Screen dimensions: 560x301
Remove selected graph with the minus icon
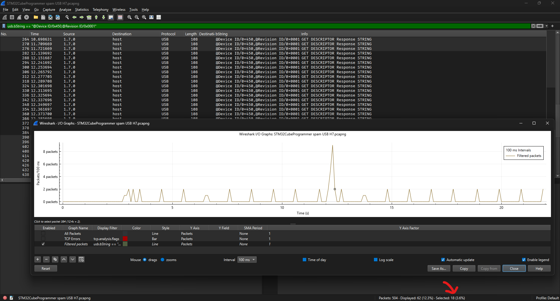[x=46, y=259]
